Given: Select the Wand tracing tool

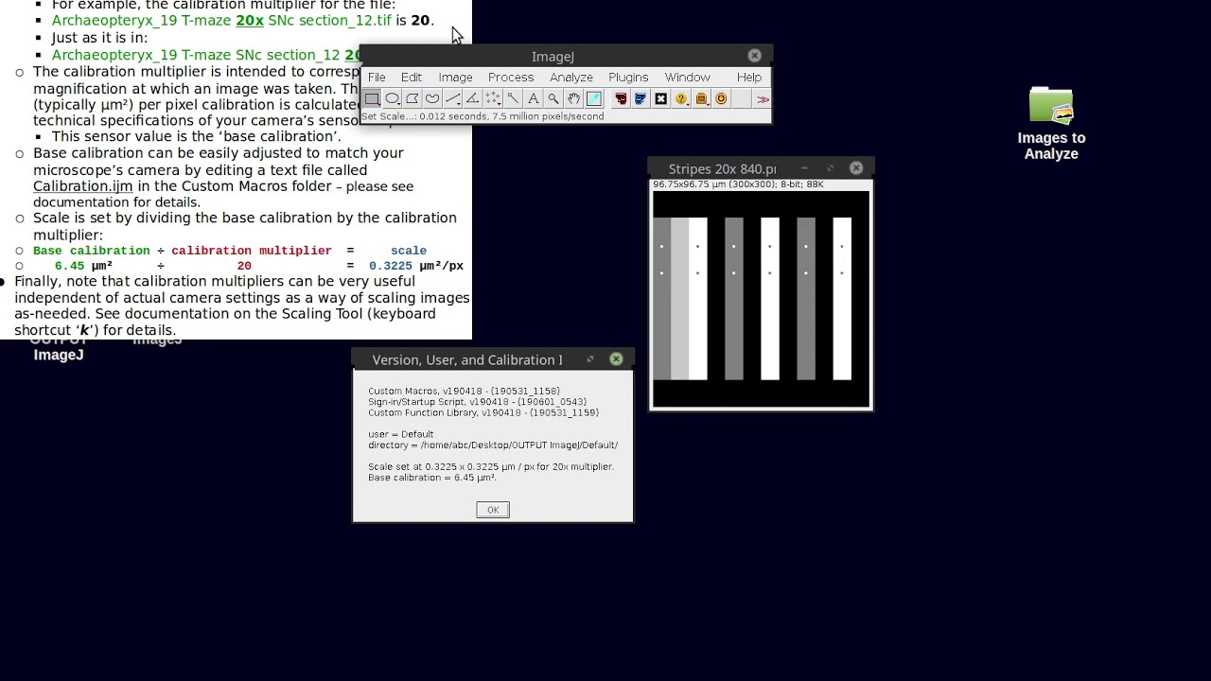Looking at the screenshot, I should tap(513, 98).
